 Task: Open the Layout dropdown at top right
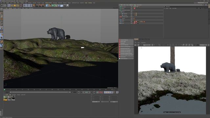[x=202, y=3]
